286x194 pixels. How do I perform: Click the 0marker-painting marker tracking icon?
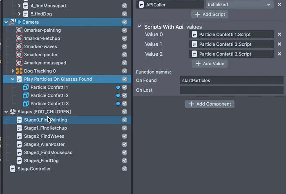pyautogui.click(x=19, y=30)
